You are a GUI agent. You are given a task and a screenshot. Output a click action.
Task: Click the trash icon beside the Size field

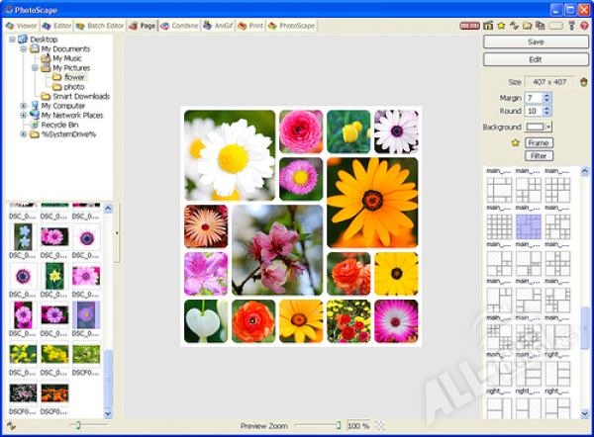coord(583,82)
